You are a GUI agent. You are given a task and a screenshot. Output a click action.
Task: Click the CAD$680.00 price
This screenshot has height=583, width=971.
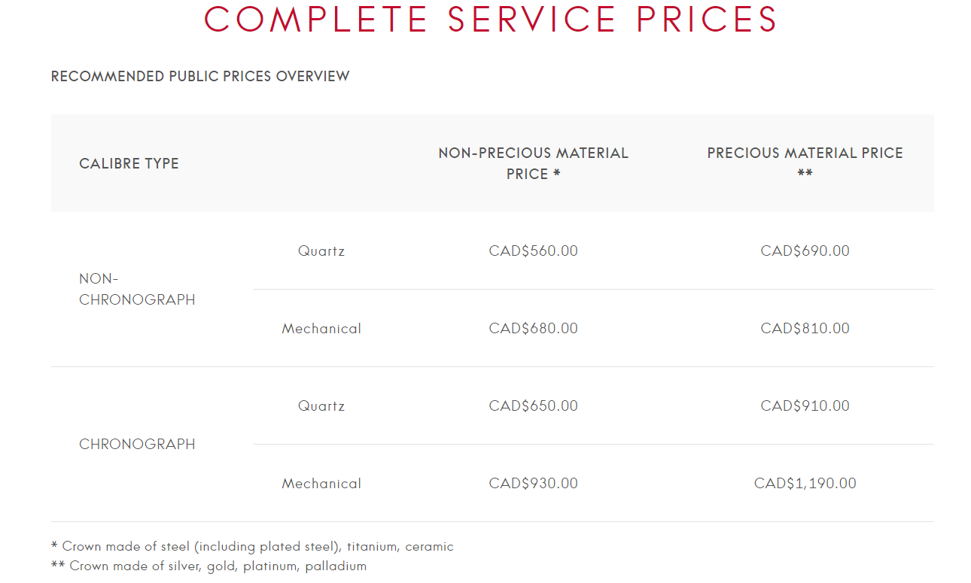pyautogui.click(x=533, y=328)
